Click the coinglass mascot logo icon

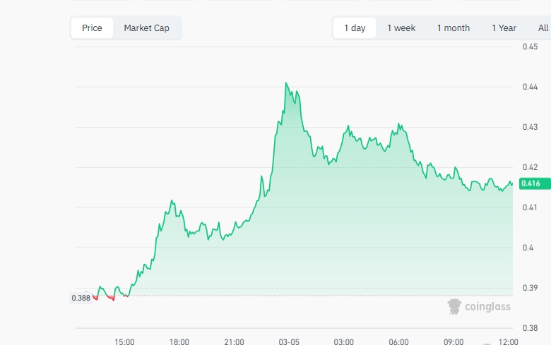tap(454, 306)
